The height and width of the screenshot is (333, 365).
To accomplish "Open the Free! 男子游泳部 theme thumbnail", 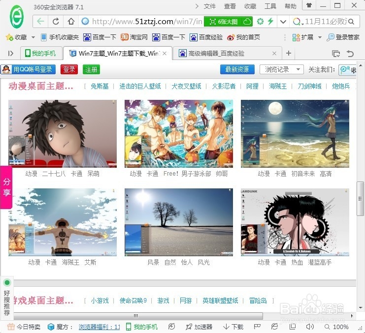I will pyautogui.click(x=179, y=134).
